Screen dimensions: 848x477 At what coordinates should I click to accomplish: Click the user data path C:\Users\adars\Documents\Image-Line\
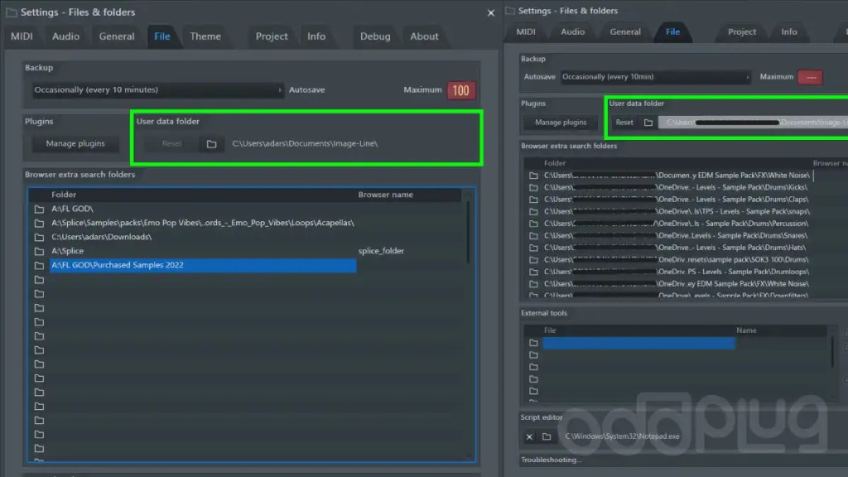(x=305, y=143)
